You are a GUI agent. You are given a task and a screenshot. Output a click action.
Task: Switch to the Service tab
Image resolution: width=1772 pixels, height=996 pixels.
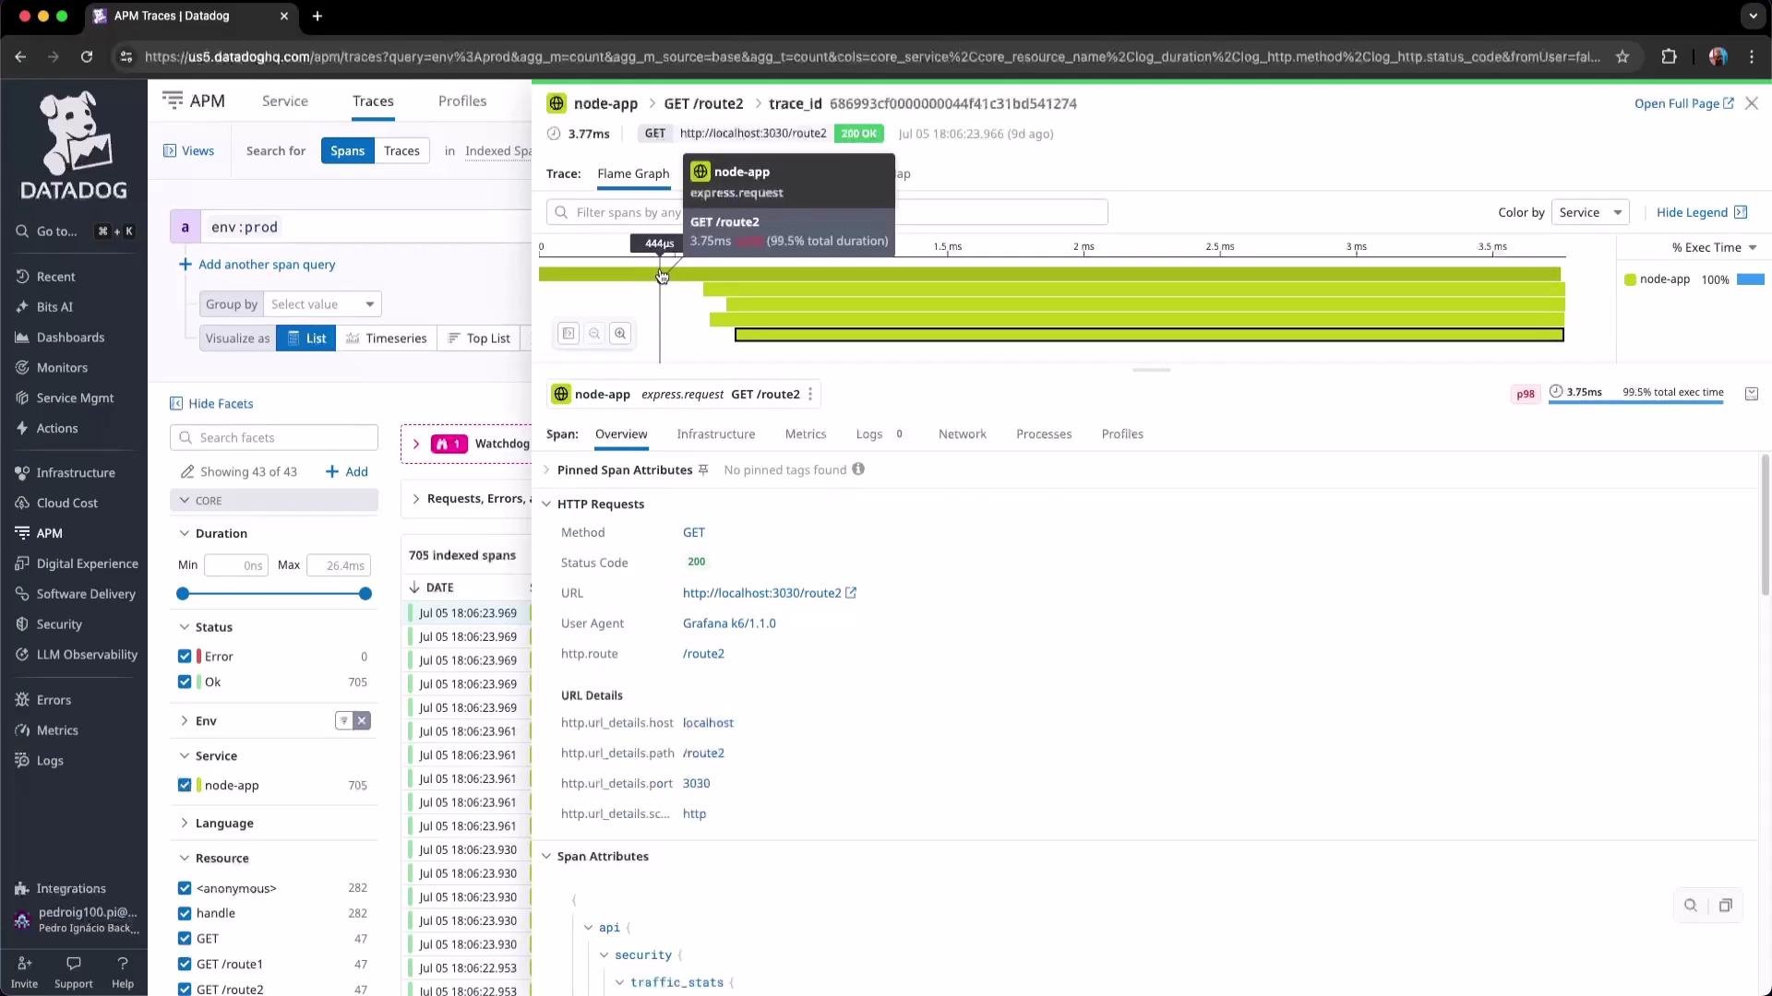click(285, 101)
